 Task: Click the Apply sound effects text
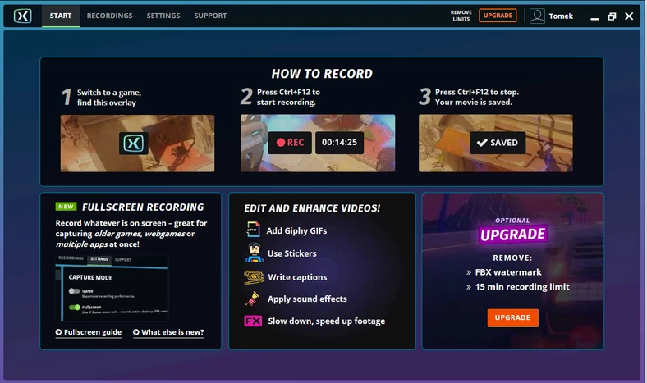(307, 299)
